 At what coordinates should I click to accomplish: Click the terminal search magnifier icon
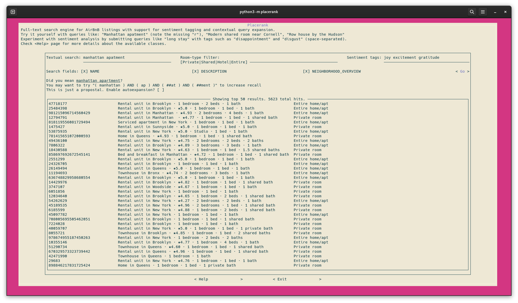[472, 12]
